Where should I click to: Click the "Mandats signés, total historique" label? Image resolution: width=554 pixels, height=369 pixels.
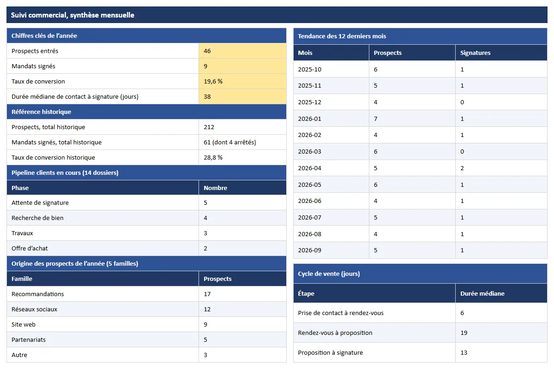[x=57, y=142]
